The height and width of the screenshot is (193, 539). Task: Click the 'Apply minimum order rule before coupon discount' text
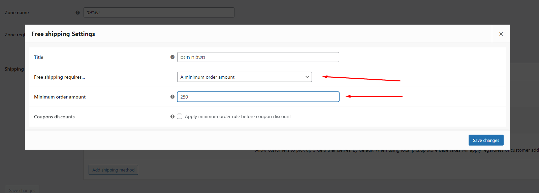click(x=238, y=117)
